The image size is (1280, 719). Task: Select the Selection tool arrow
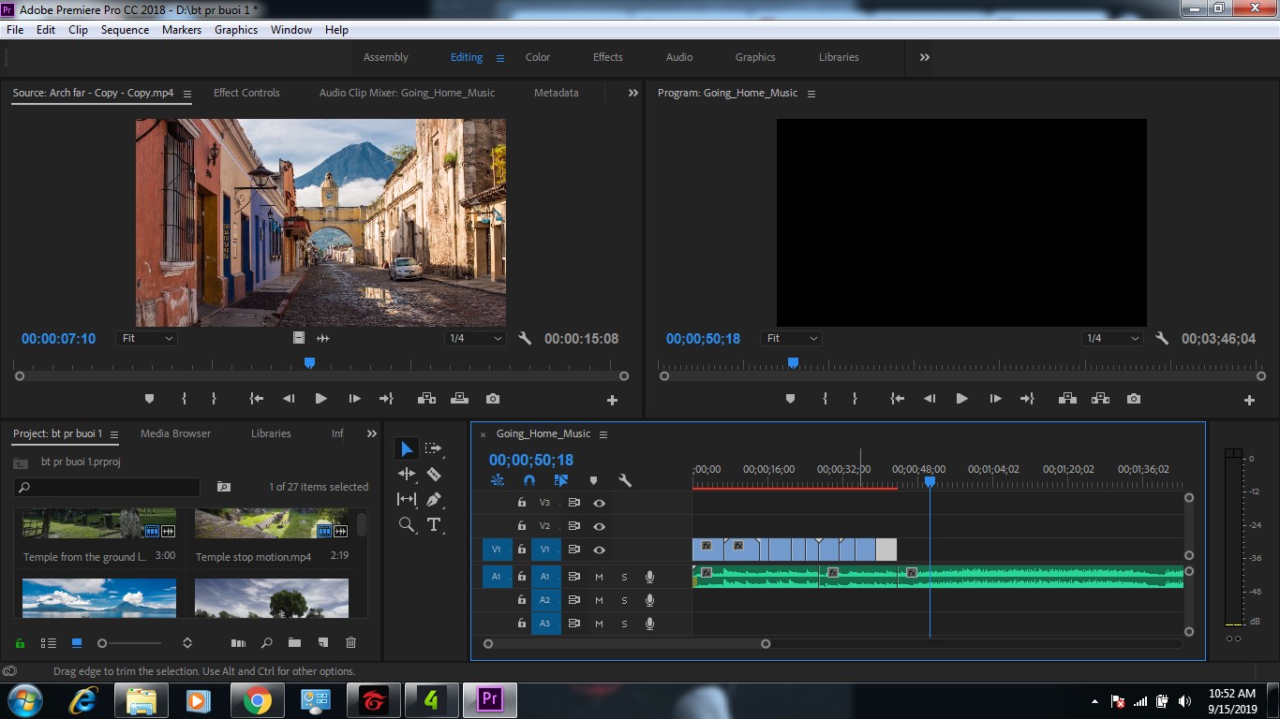pos(407,449)
